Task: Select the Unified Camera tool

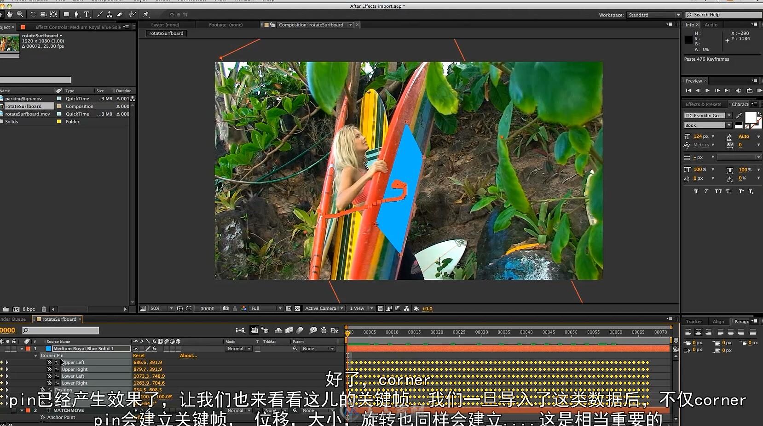Action: (43, 15)
